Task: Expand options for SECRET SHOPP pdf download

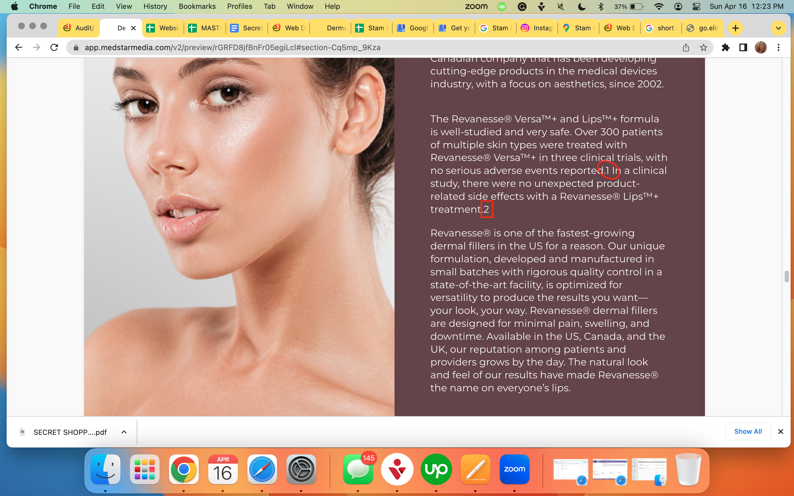Action: pyautogui.click(x=124, y=432)
